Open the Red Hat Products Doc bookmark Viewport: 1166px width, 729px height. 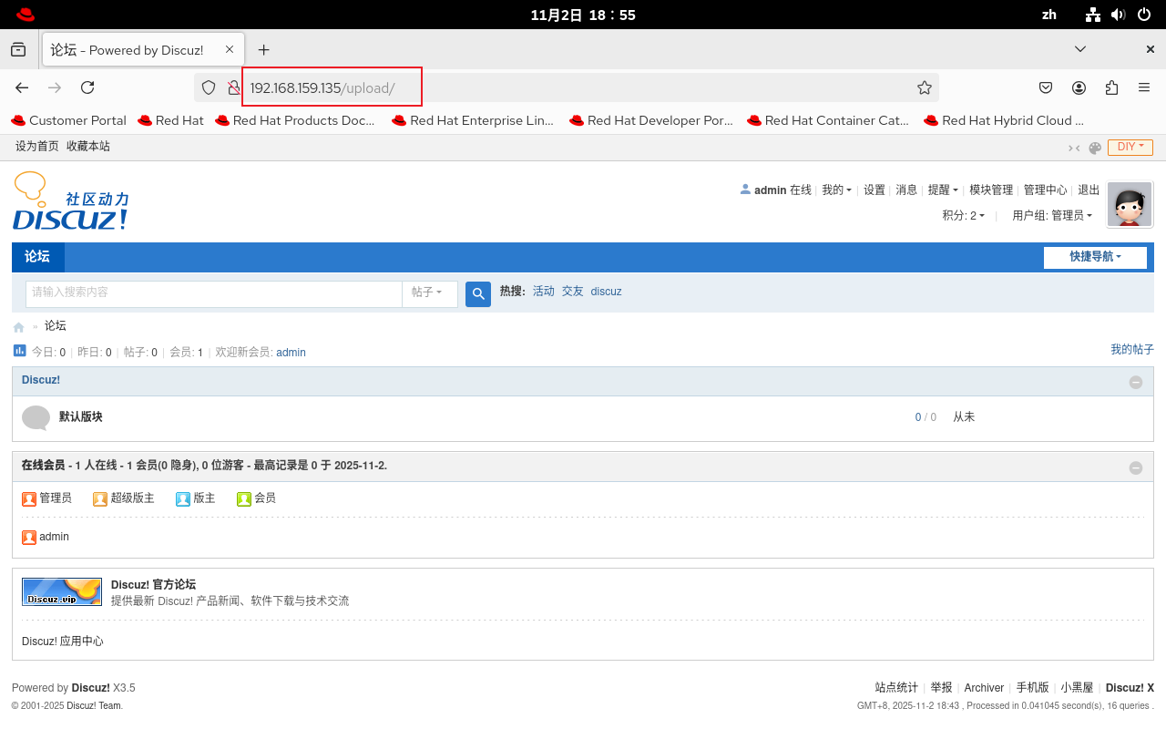(295, 120)
